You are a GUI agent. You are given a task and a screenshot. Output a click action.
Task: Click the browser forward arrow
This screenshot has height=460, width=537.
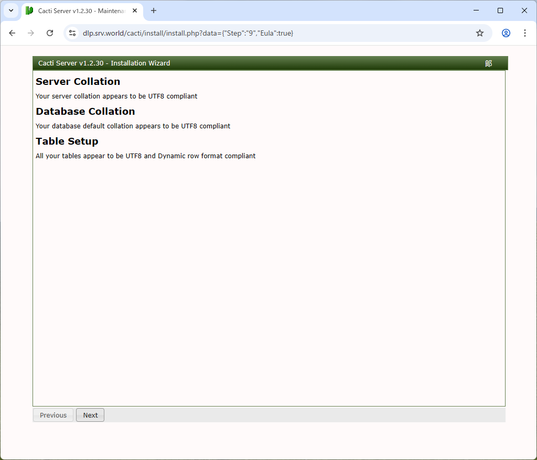pos(31,33)
